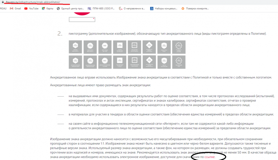278x160 pixels.
Task: Click the провайдер МСИ pictogram
Action: (179, 62)
